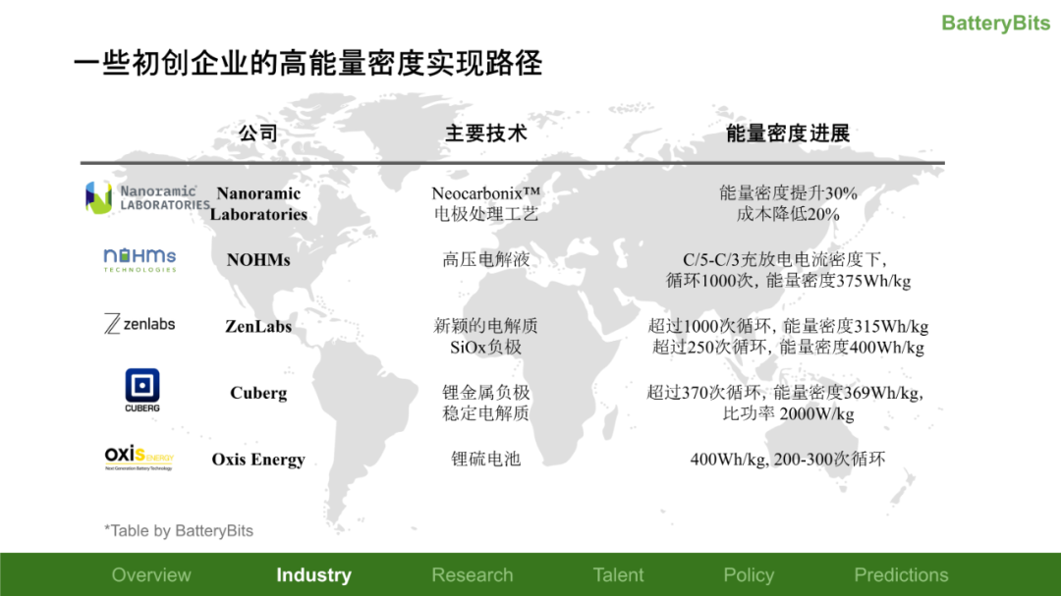Screen dimensions: 1061x596
Task: Click the zenlabs logo
Action: coord(140,324)
